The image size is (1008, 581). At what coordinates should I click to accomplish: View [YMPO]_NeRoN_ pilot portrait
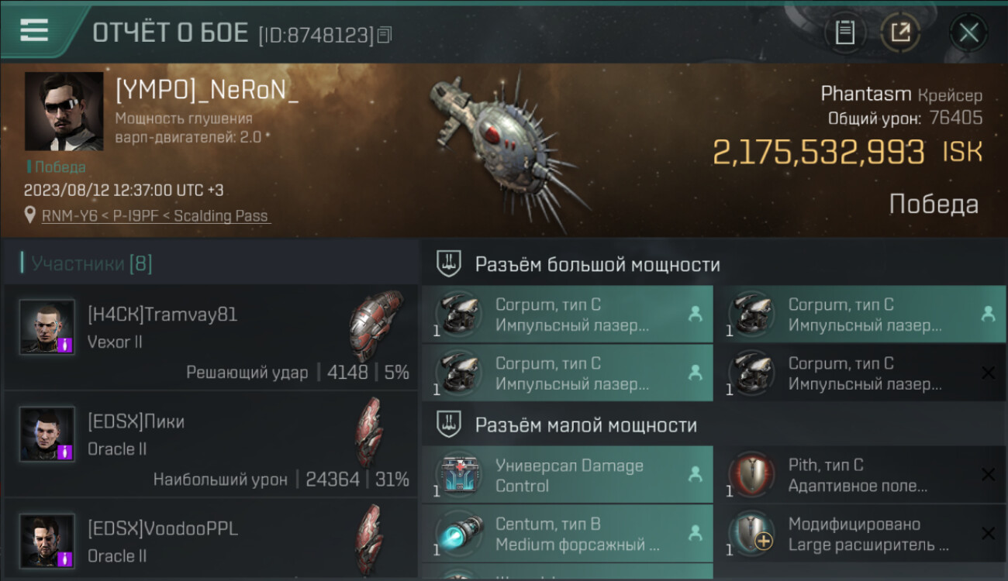pyautogui.click(x=64, y=112)
